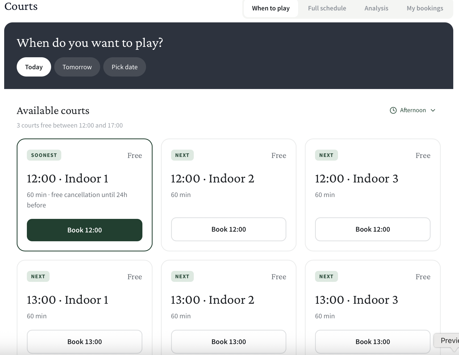Select the Tomorrow date pill
Image resolution: width=459 pixels, height=355 pixels.
coord(77,67)
